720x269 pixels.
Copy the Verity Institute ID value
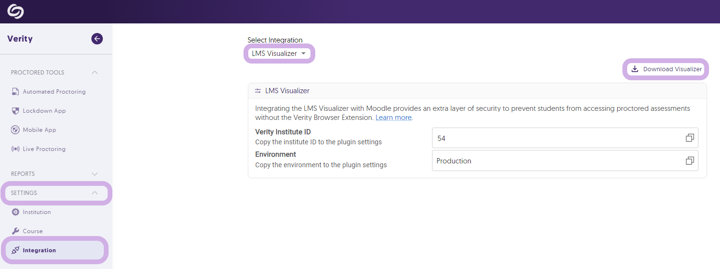tap(689, 138)
